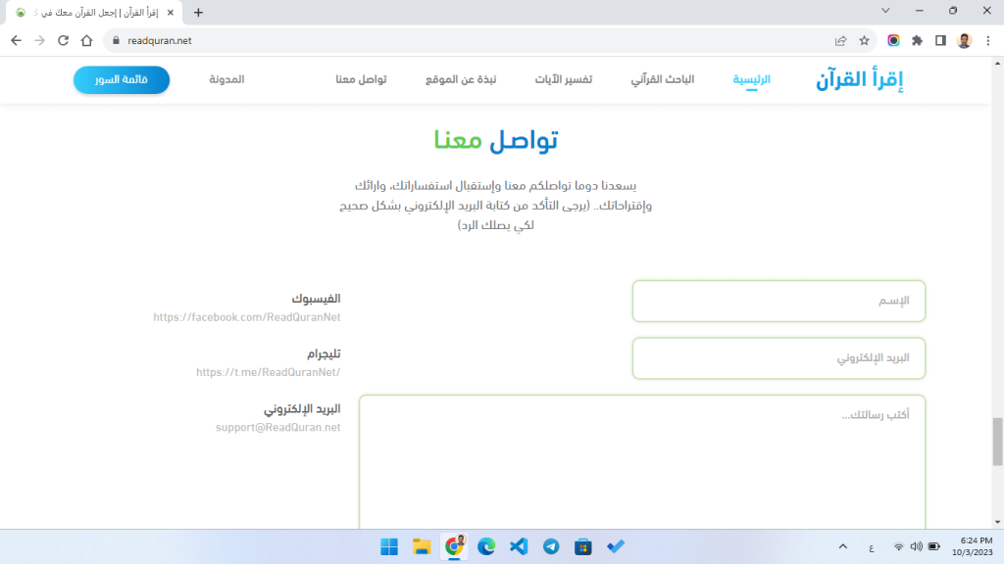Click the address bar URL readquran.net
Image resolution: width=1004 pixels, height=564 pixels.
(x=160, y=40)
